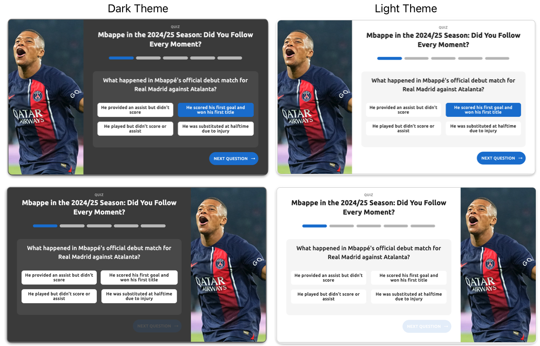Pick 'He played but didn't score' in top light quiz

403,129
